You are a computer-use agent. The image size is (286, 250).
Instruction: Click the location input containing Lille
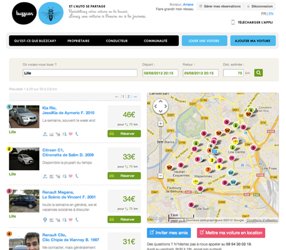coord(80,73)
